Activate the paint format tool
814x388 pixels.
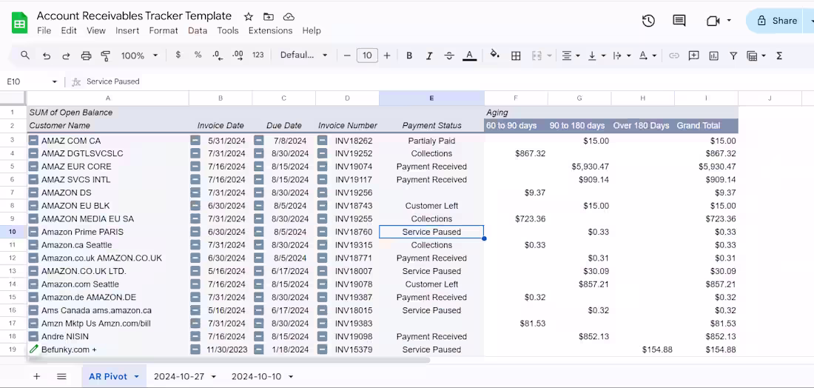tap(105, 56)
